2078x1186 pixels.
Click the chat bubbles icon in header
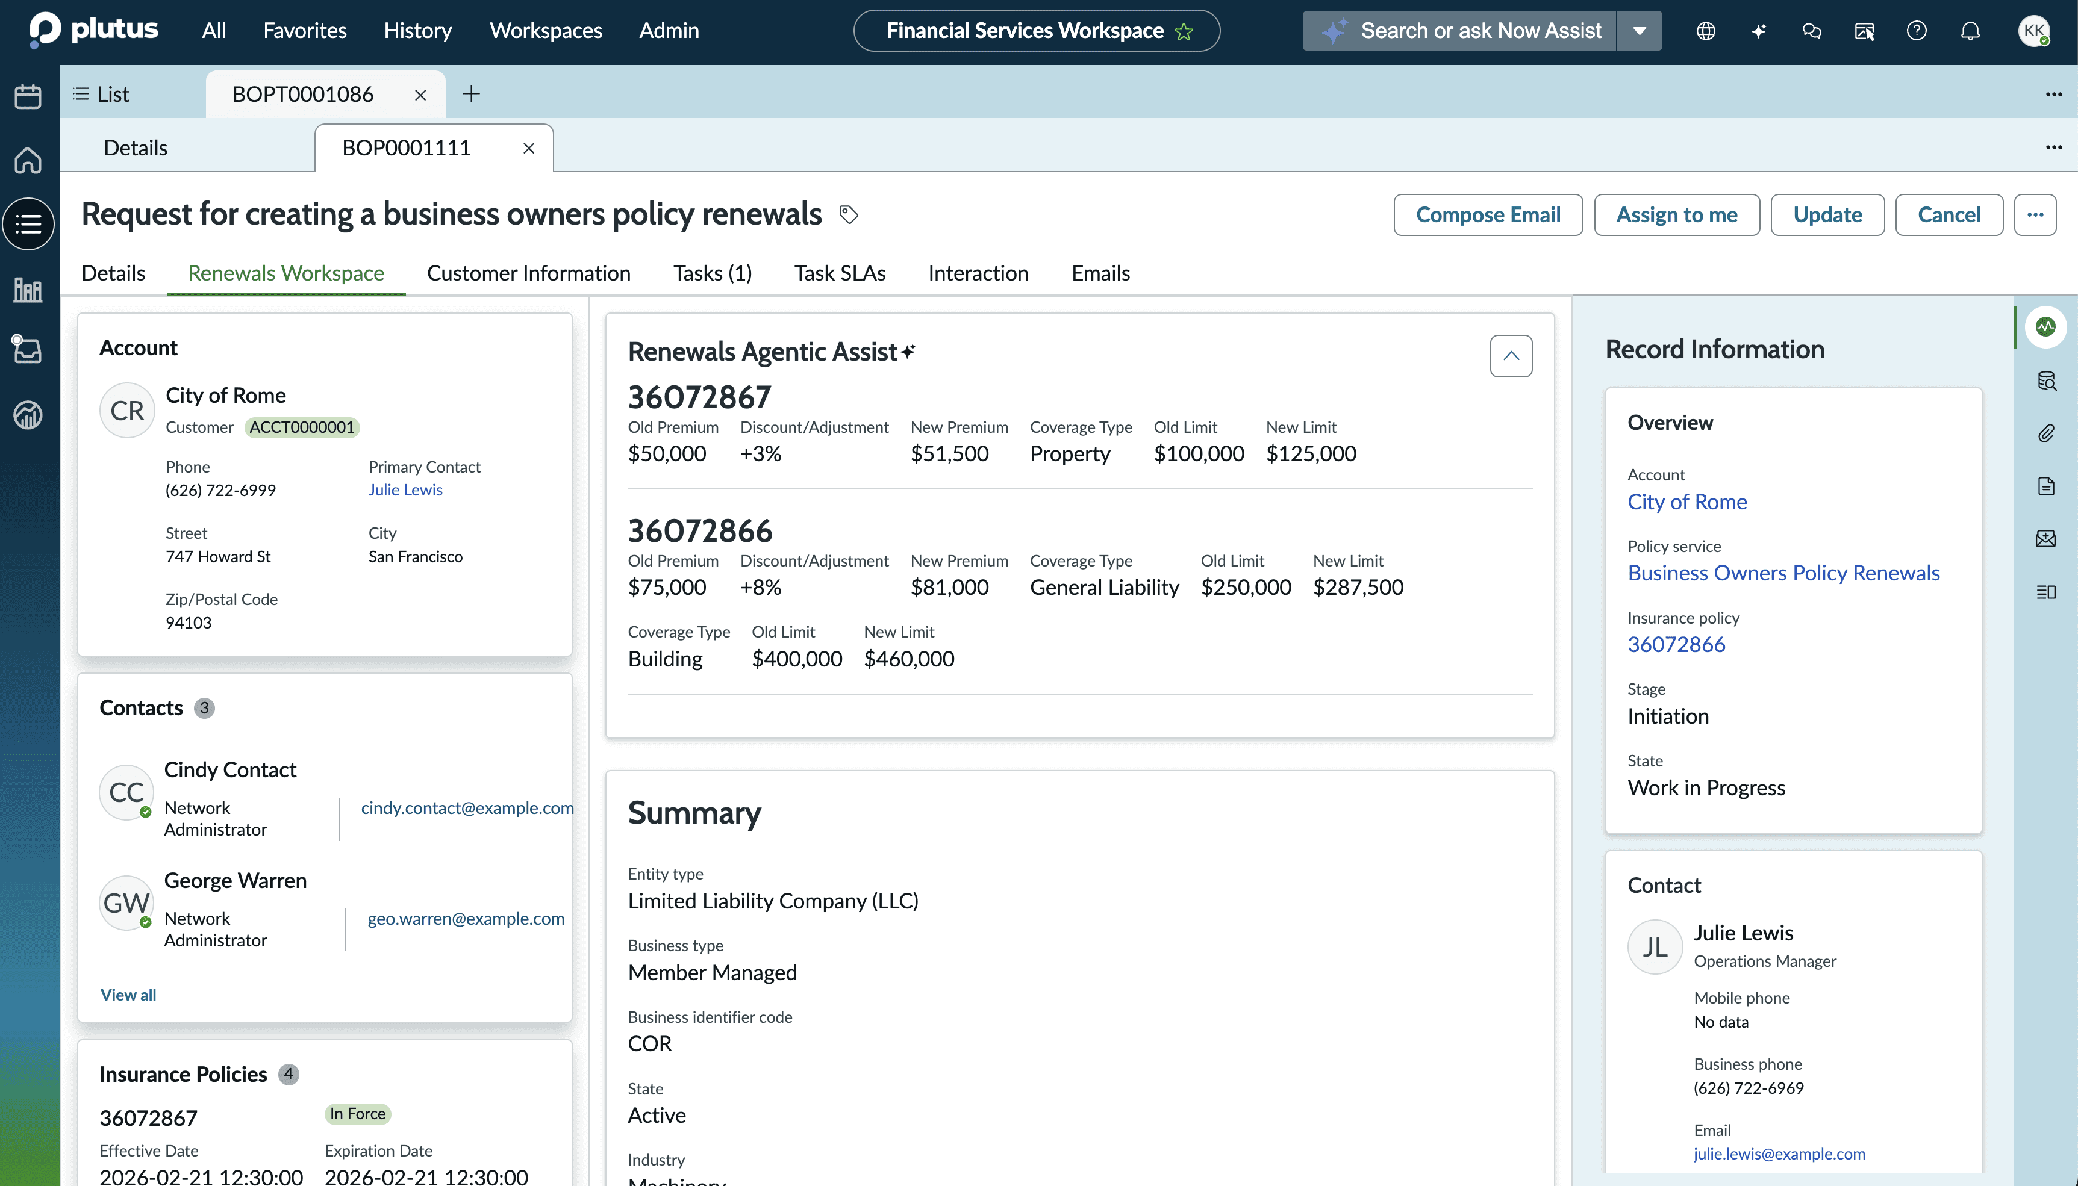(x=1812, y=31)
